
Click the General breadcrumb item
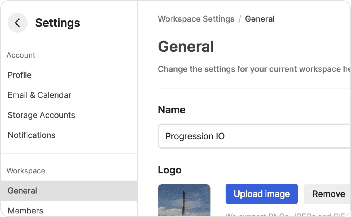(x=260, y=19)
